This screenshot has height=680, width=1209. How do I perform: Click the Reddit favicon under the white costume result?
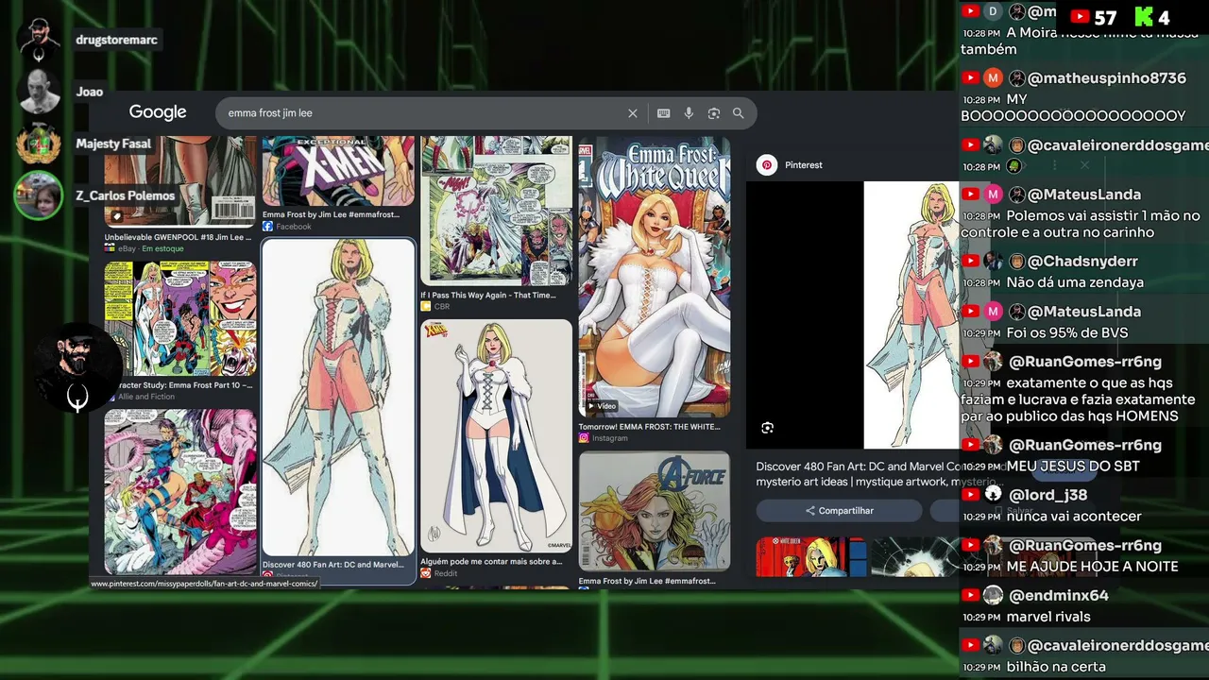(426, 573)
